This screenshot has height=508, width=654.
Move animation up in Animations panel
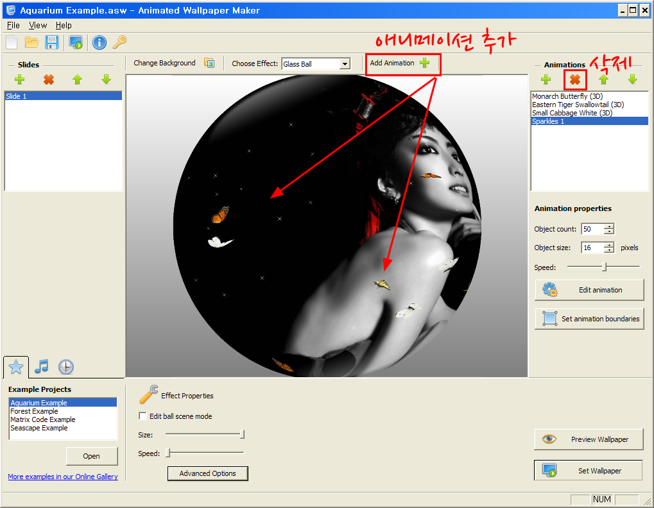603,79
